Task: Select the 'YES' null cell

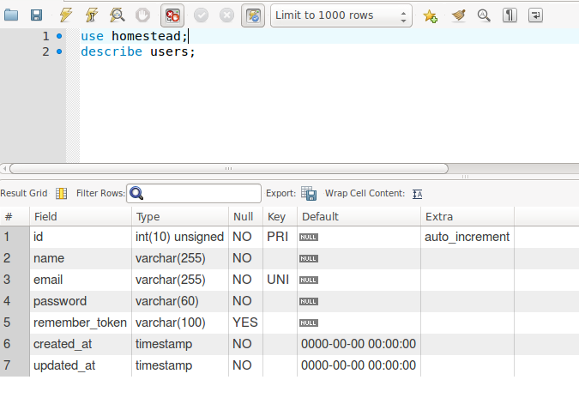Action: [245, 323]
